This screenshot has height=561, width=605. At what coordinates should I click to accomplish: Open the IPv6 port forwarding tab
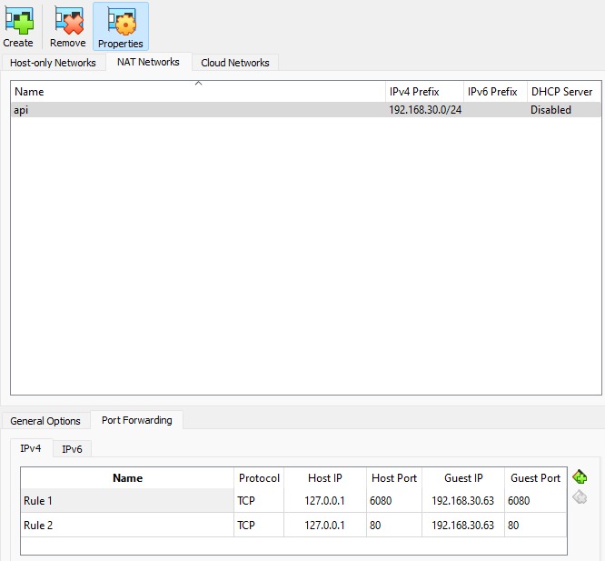pos(70,449)
